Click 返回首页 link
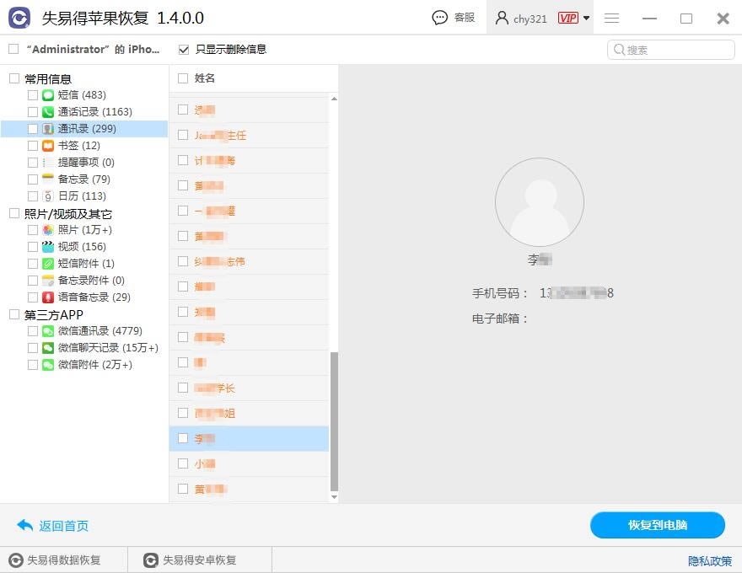Screen dimensions: 742x573 (63, 526)
